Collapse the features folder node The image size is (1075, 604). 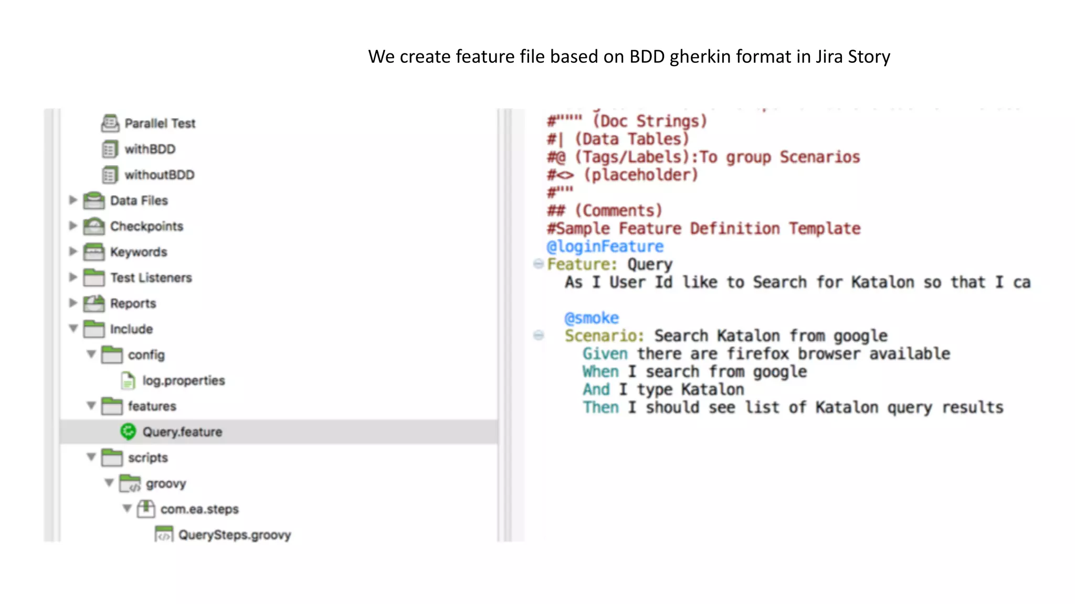pos(91,406)
